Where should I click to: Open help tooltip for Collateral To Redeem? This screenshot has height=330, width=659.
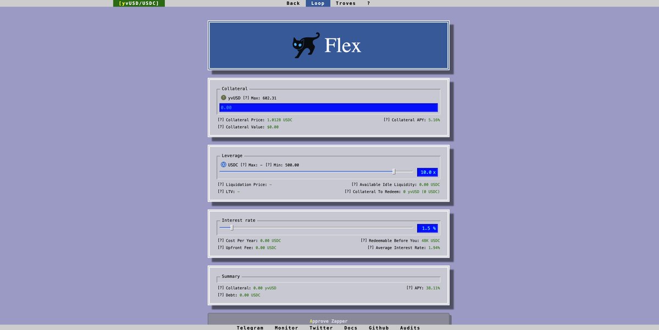[x=348, y=192]
